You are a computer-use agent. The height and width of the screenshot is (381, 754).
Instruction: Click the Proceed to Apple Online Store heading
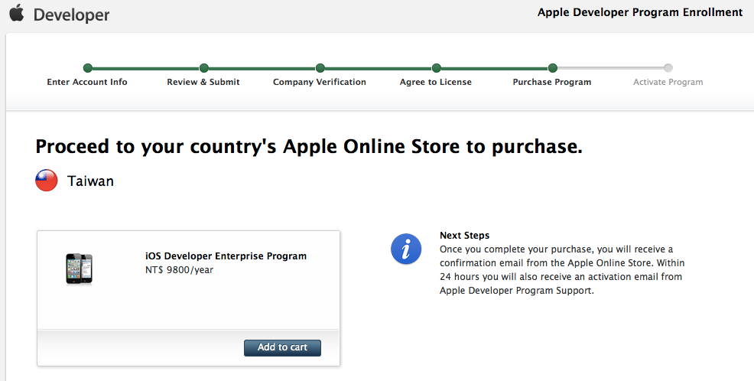pyautogui.click(x=309, y=146)
